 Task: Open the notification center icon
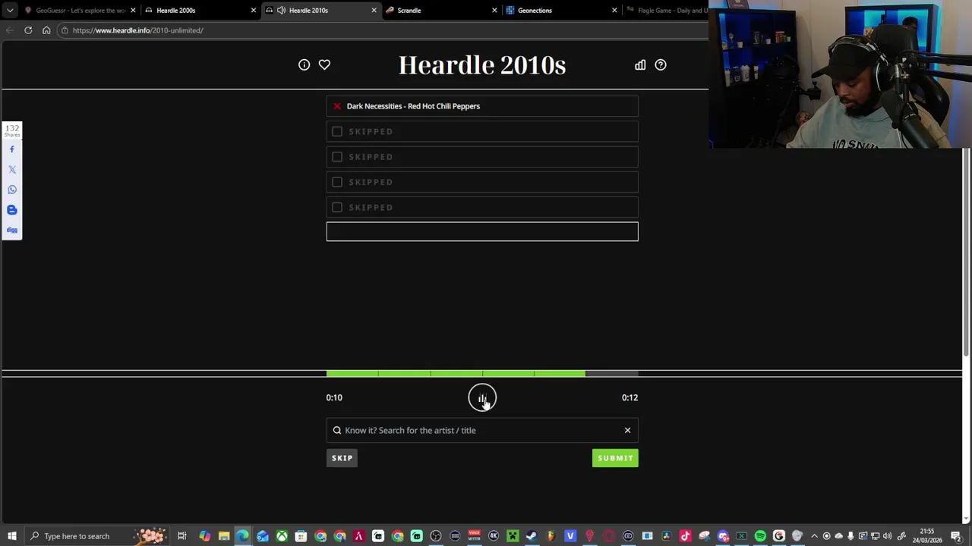[x=956, y=536]
